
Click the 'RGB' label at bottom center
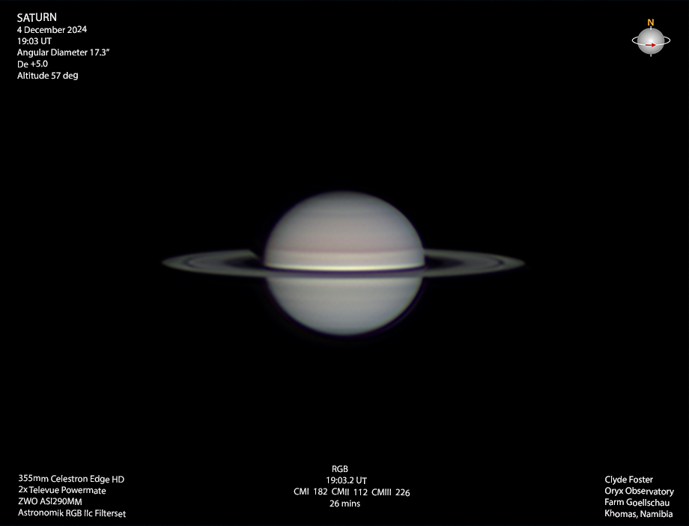point(340,469)
